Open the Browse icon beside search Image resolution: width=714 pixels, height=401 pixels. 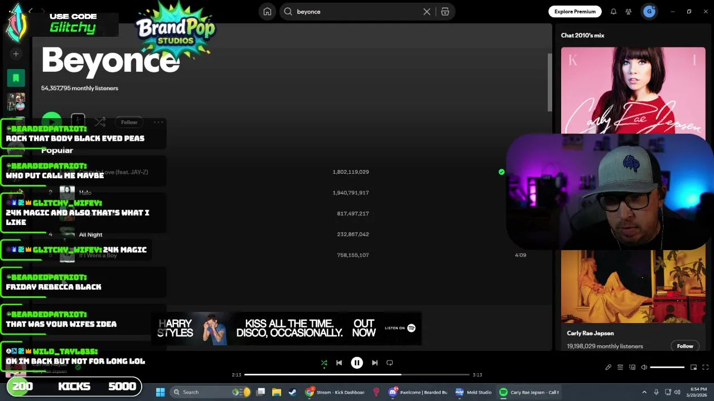445,12
